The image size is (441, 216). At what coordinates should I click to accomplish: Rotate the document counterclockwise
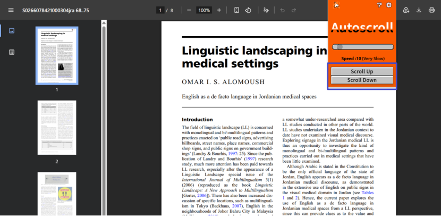[x=248, y=11]
